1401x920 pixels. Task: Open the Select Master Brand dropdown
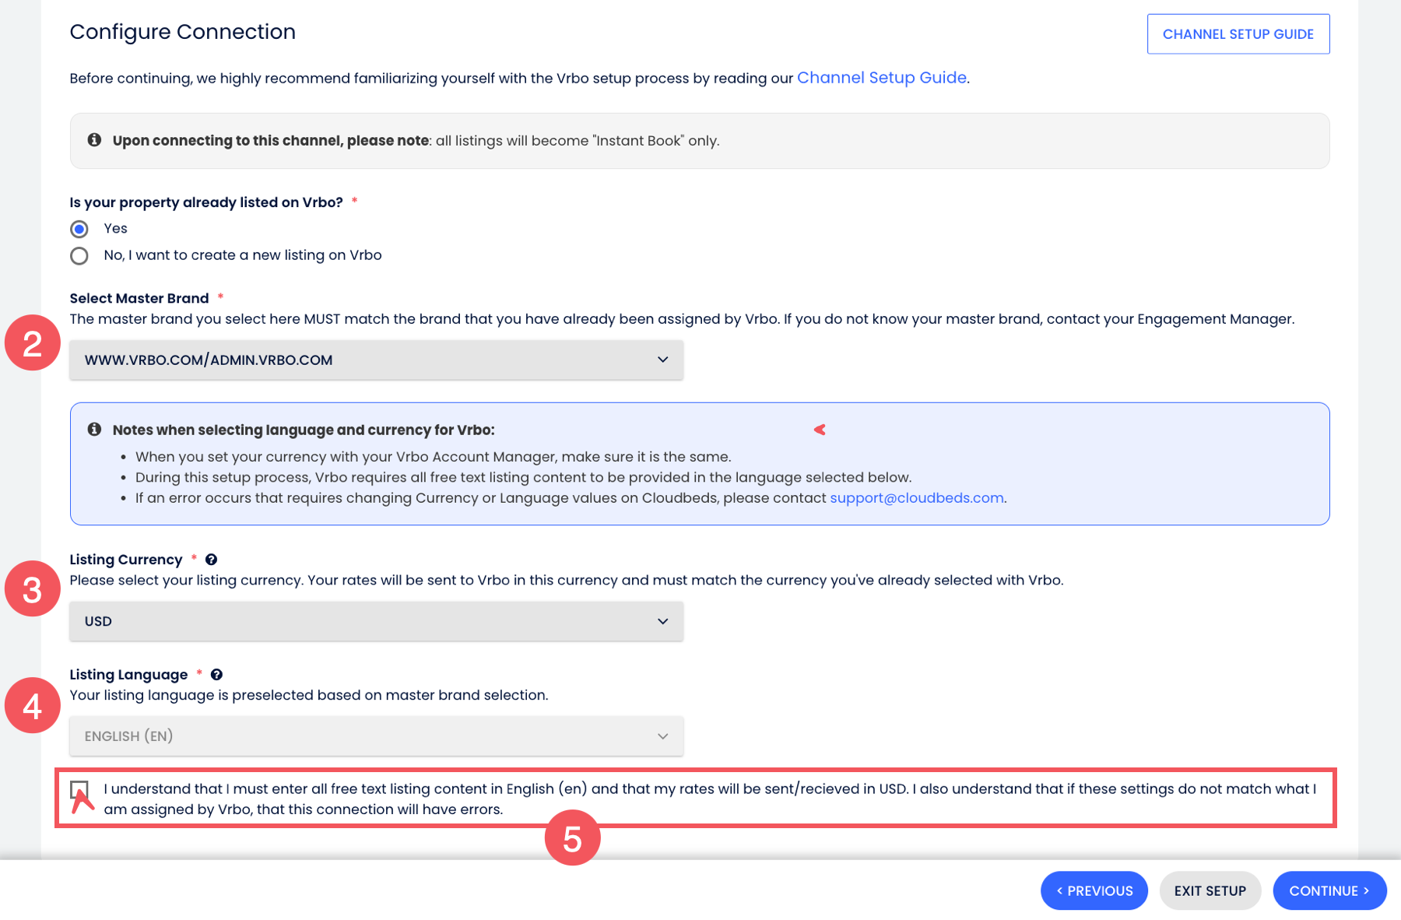point(376,360)
